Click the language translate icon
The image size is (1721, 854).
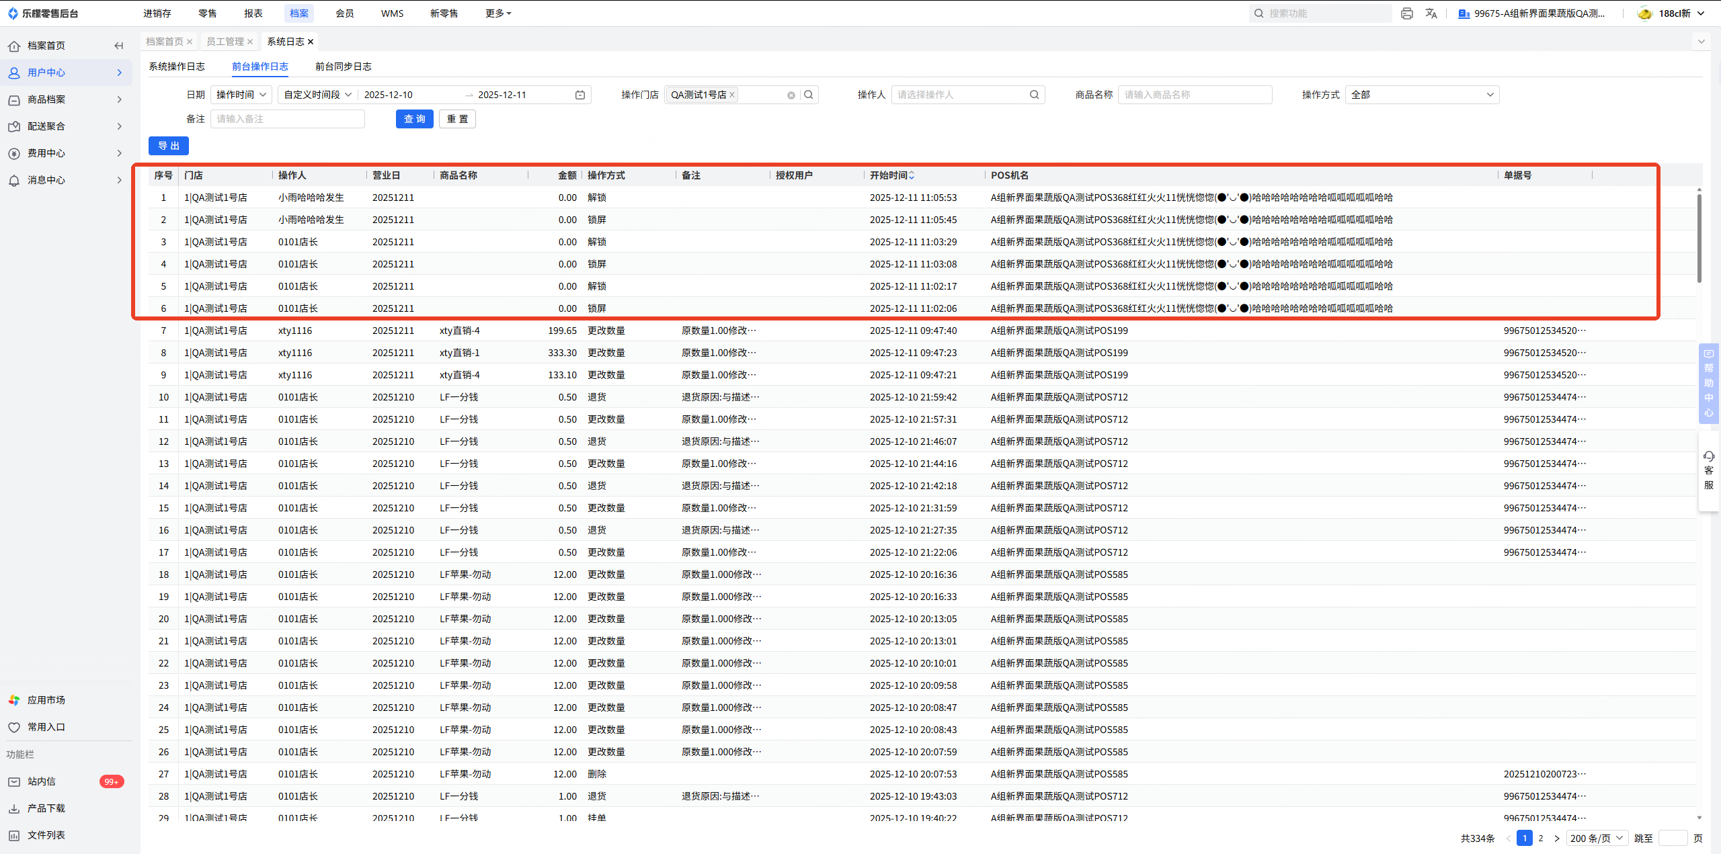(x=1431, y=13)
